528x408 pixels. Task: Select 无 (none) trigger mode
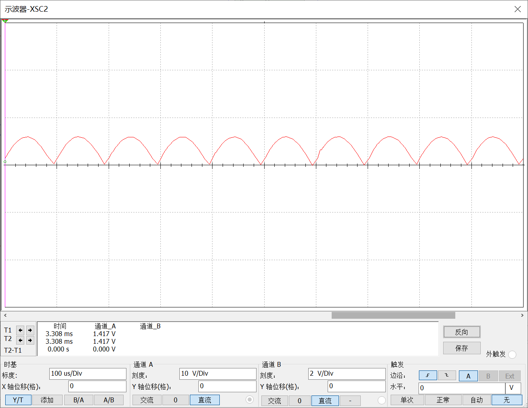507,400
